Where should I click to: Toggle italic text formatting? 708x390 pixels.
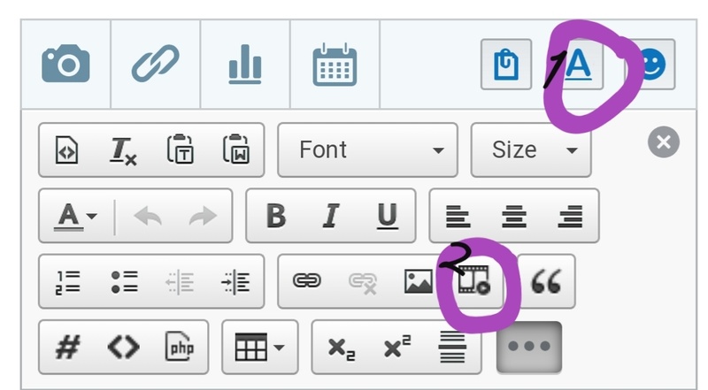[x=331, y=216]
